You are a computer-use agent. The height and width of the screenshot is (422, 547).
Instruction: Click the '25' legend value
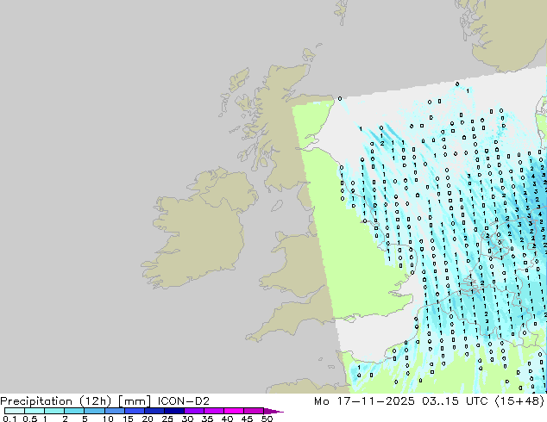tap(167, 419)
